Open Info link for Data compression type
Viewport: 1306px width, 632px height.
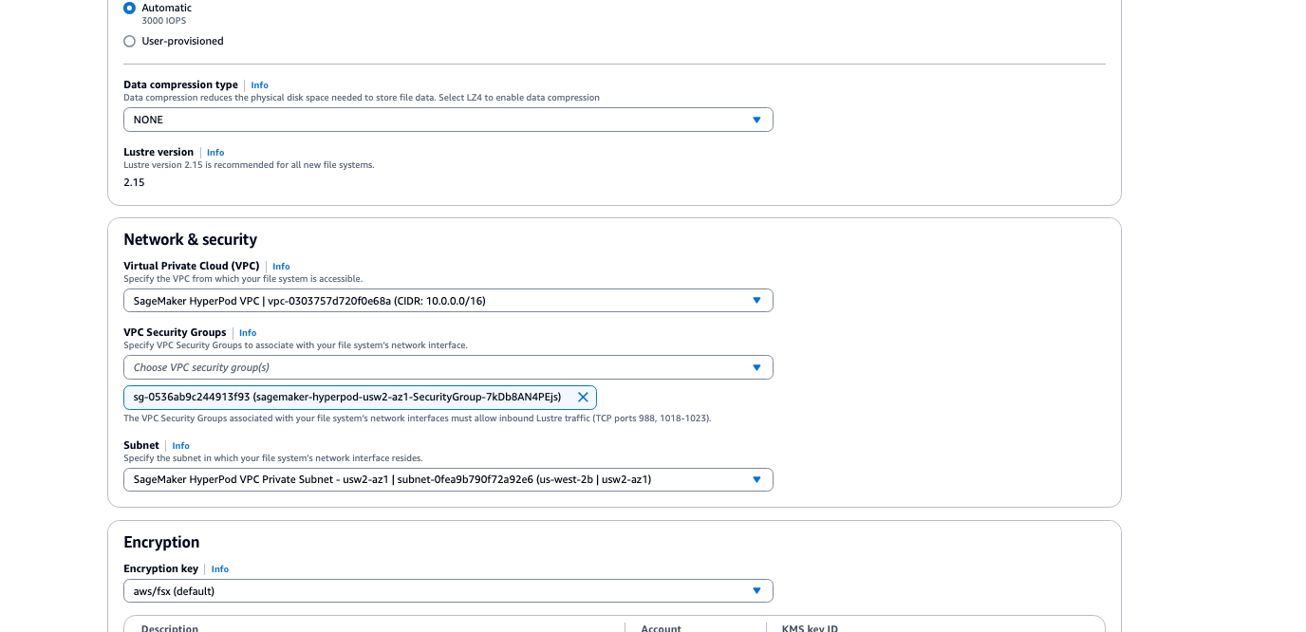coord(259,85)
